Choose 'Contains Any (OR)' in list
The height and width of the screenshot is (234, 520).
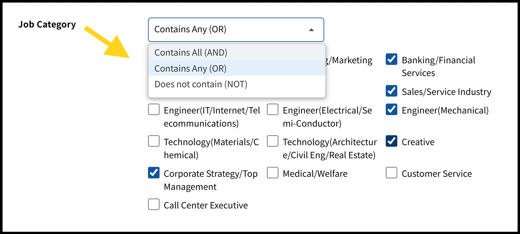(x=190, y=68)
